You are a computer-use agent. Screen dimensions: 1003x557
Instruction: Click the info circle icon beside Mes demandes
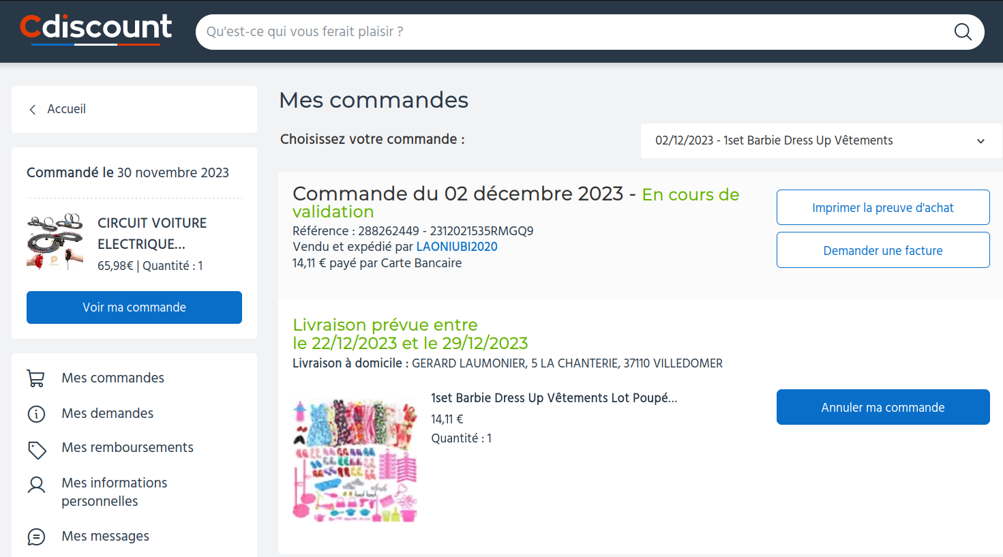pyautogui.click(x=36, y=414)
